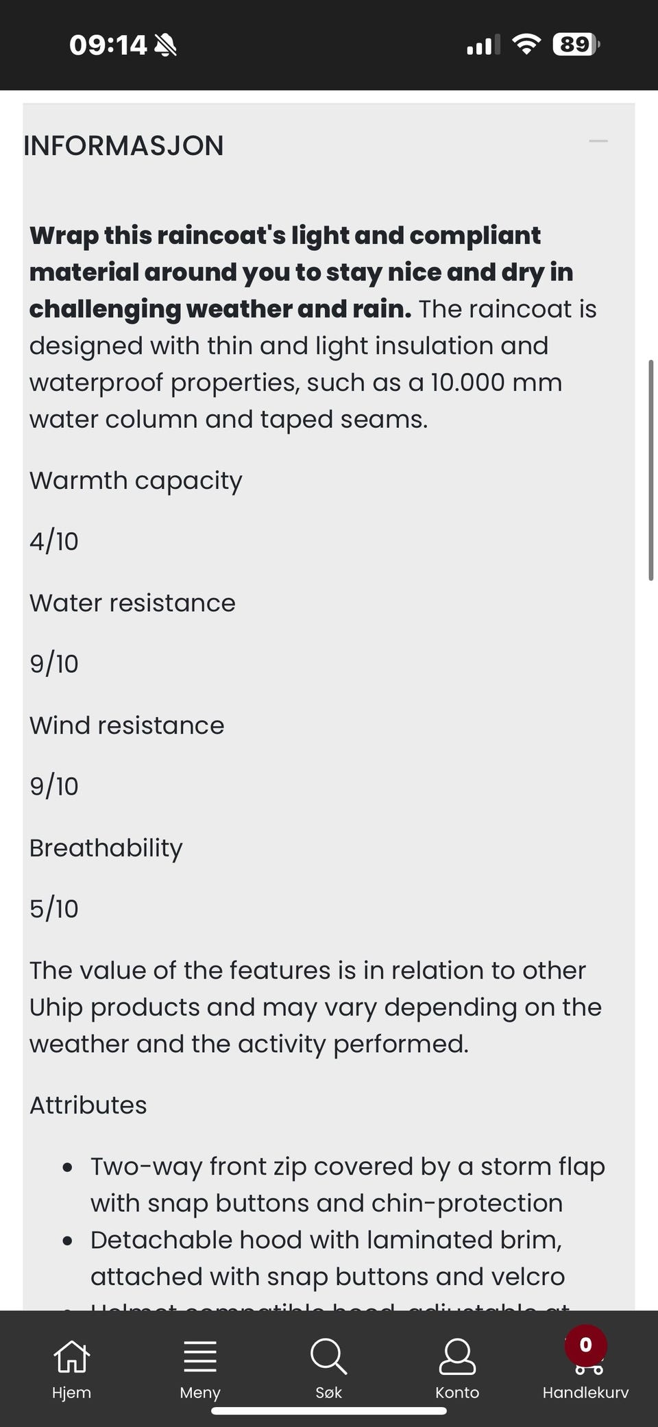Tap the battery level indicator
This screenshot has height=1427, width=658.
[576, 45]
